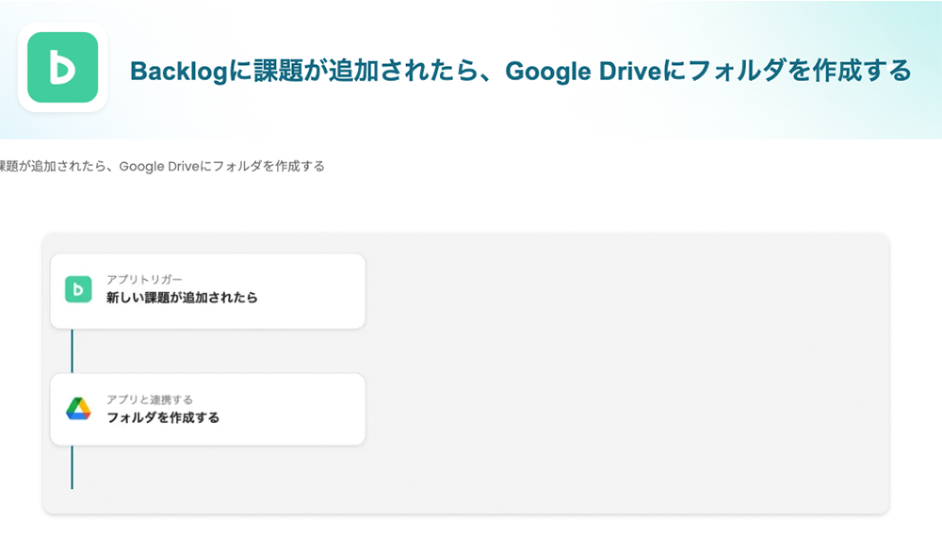Click the word Backlog in the page heading

pyautogui.click(x=178, y=72)
